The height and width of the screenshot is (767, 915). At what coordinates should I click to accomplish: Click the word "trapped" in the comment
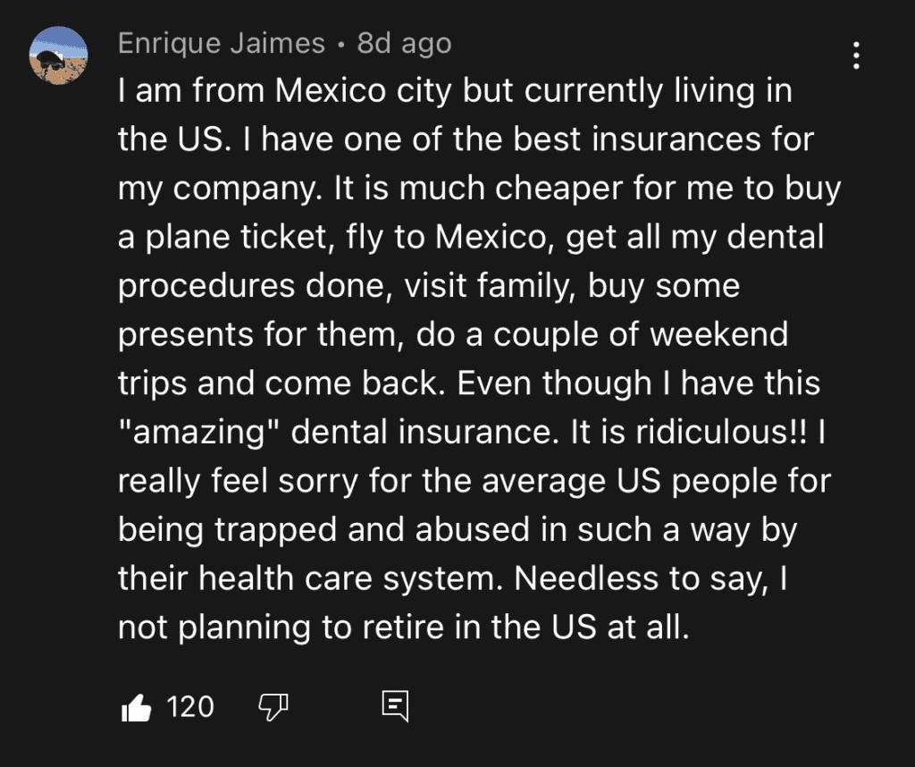point(275,531)
